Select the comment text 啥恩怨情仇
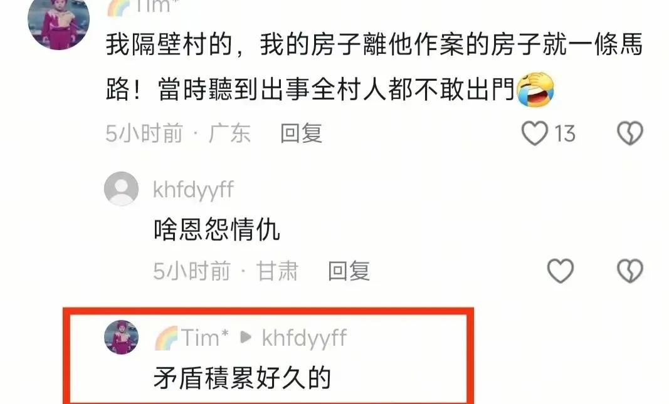This screenshot has width=669, height=404. (217, 230)
